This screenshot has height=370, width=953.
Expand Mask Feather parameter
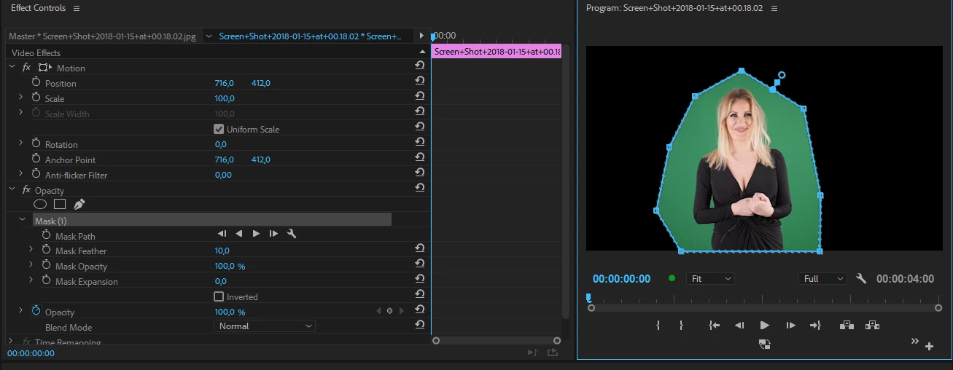click(31, 249)
